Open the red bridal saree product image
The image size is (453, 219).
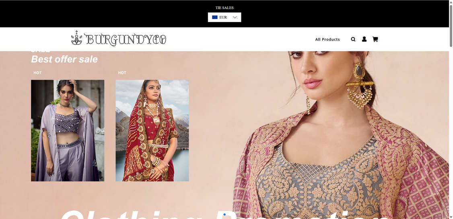[152, 131]
